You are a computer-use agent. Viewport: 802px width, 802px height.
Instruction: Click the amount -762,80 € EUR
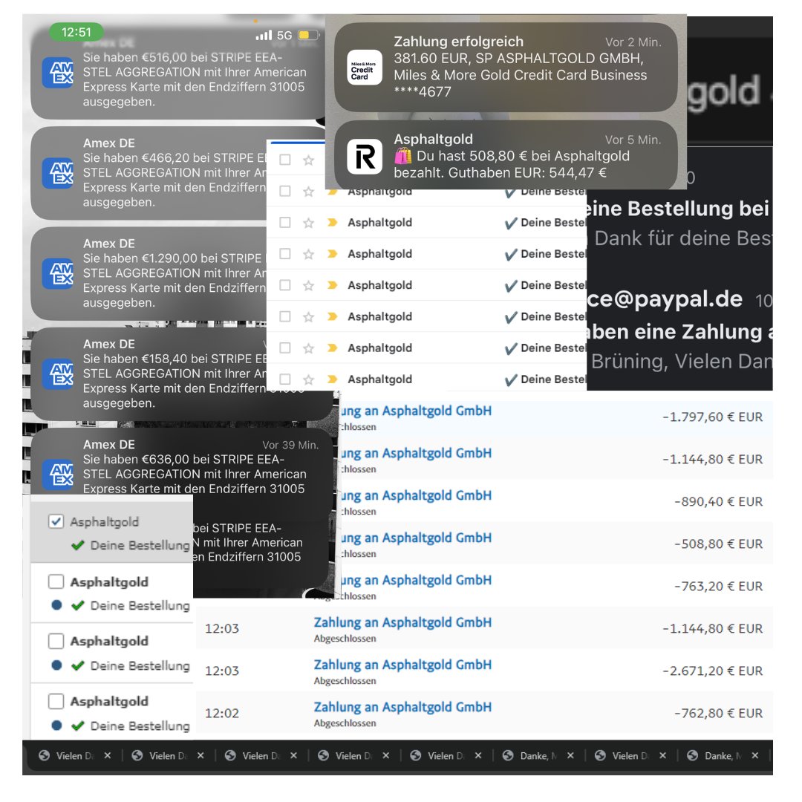point(718,713)
